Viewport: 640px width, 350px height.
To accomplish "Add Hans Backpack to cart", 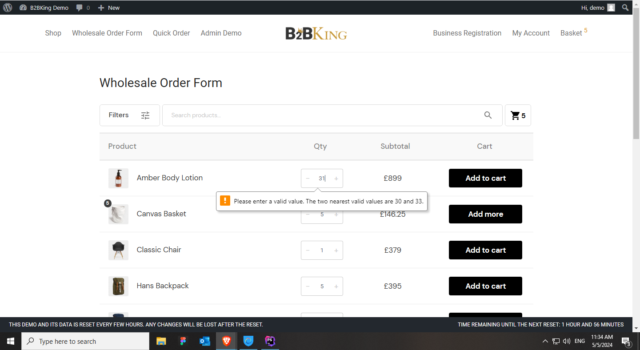I will (485, 286).
